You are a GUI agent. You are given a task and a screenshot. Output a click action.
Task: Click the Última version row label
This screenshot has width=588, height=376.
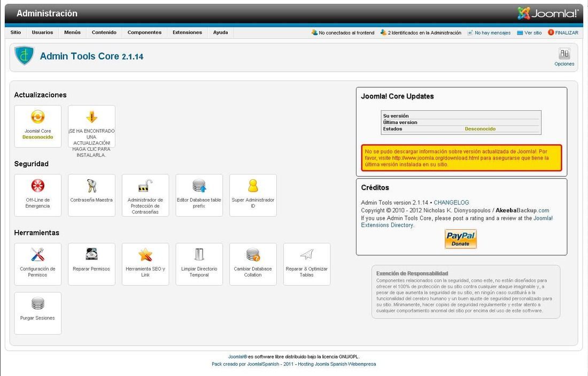coord(400,122)
